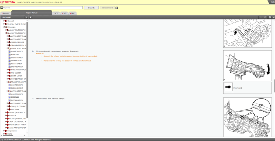Expand the General tree node
The image size is (275, 141).
pyautogui.click(x=4, y=21)
